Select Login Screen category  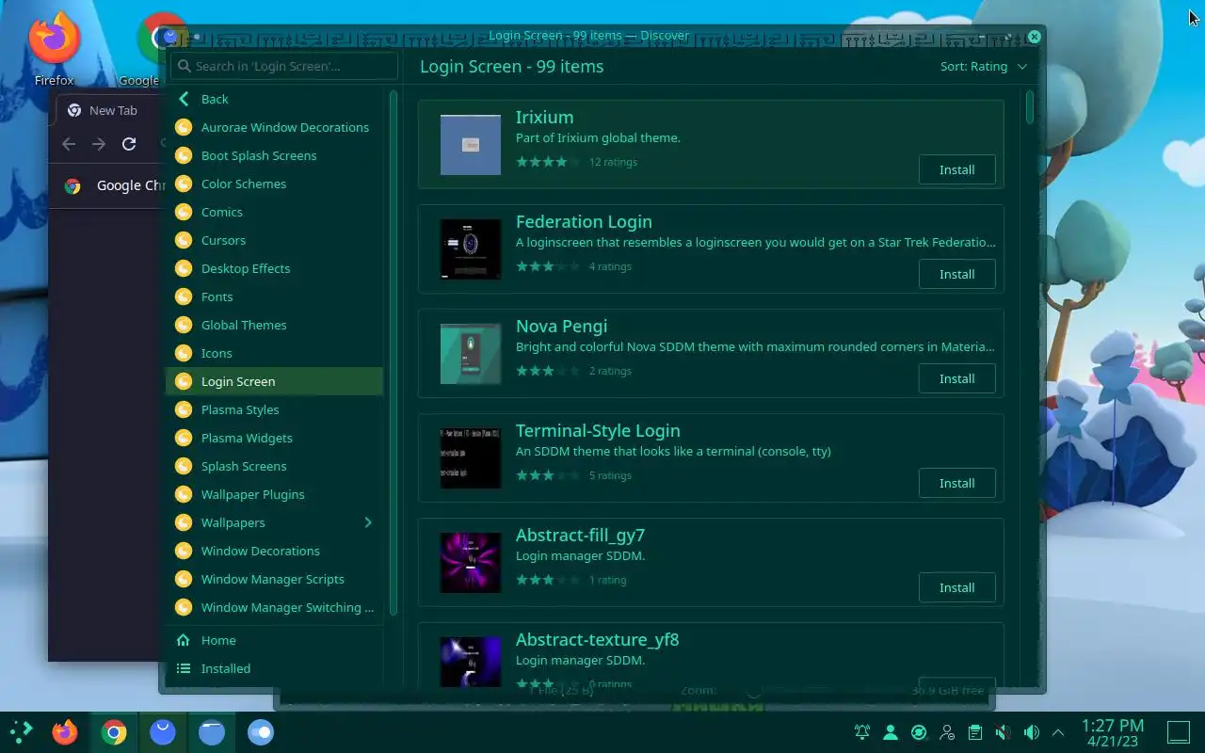coord(274,381)
